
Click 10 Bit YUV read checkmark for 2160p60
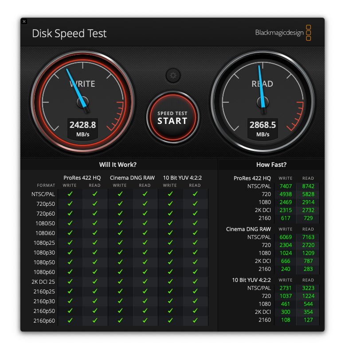coord(195,320)
